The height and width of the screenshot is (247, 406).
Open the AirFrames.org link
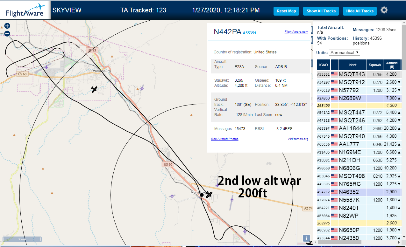298,139
